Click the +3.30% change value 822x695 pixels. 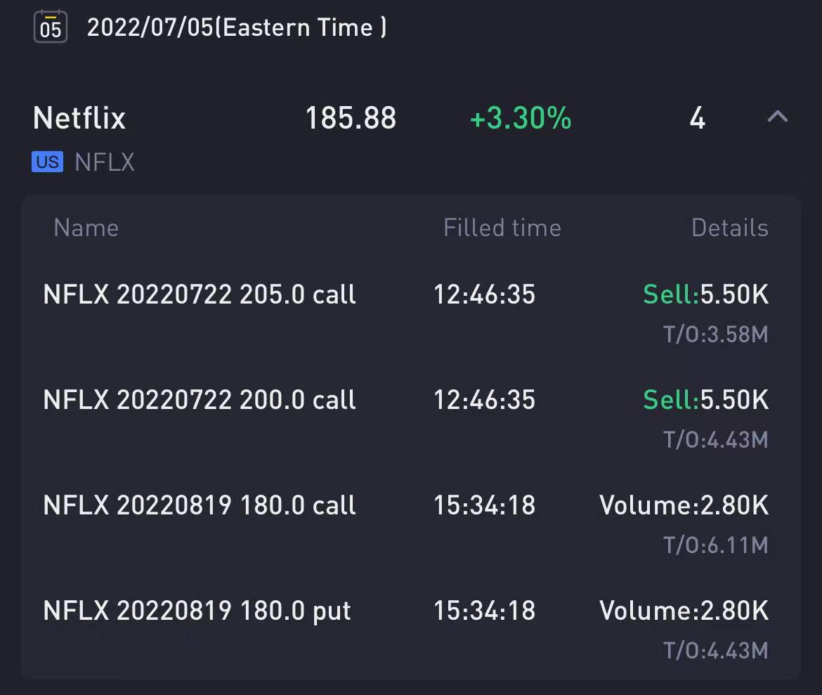(521, 118)
